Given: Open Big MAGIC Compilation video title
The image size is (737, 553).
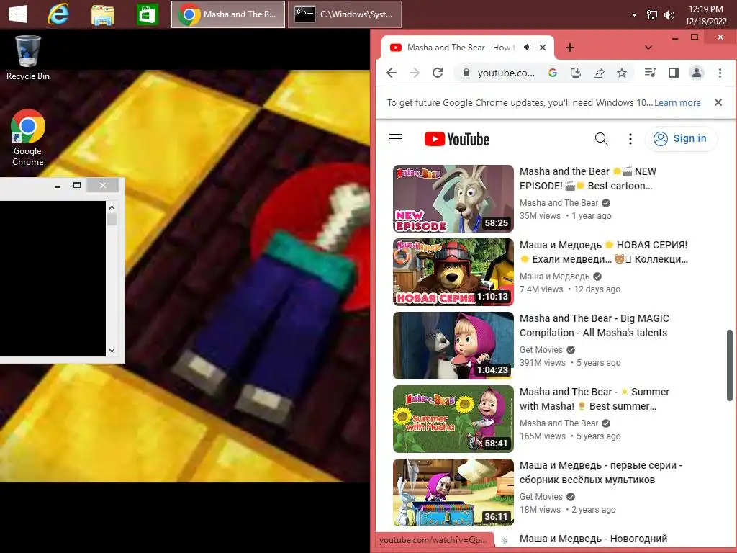Looking at the screenshot, I should [x=594, y=325].
